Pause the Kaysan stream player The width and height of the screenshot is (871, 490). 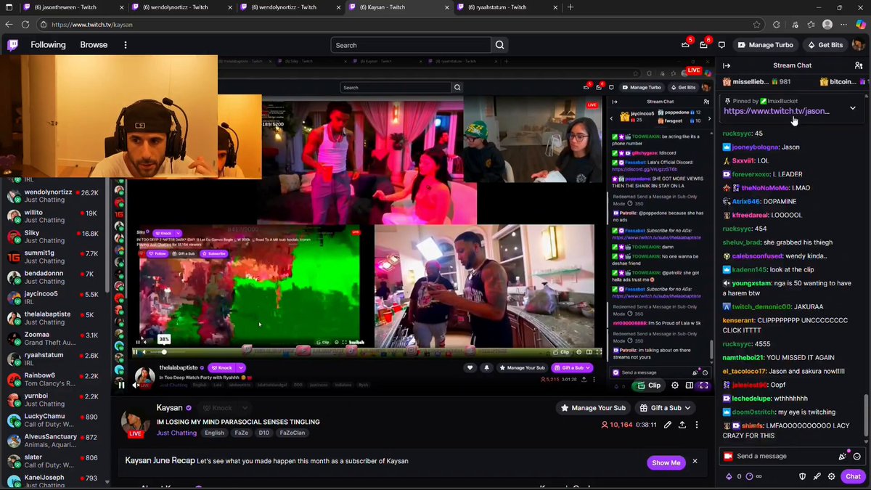(x=121, y=385)
